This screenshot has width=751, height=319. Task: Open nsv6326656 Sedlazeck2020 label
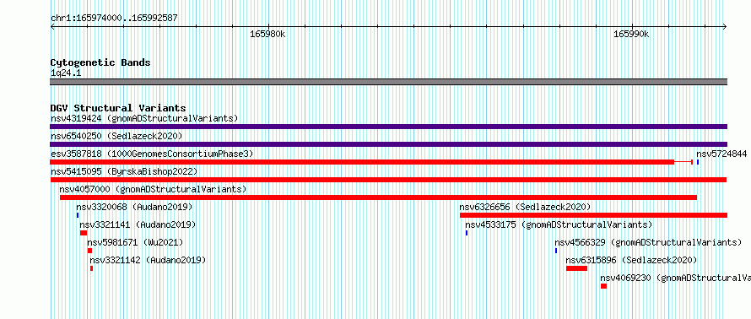(525, 207)
